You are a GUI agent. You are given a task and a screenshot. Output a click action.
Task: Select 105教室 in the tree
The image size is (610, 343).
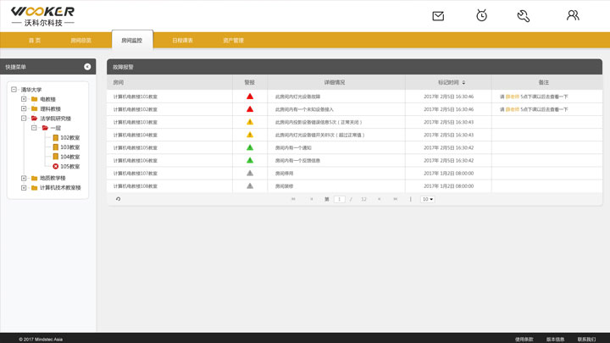coord(69,167)
